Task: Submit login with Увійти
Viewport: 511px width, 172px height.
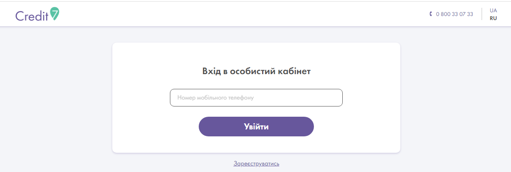Action: (256, 127)
